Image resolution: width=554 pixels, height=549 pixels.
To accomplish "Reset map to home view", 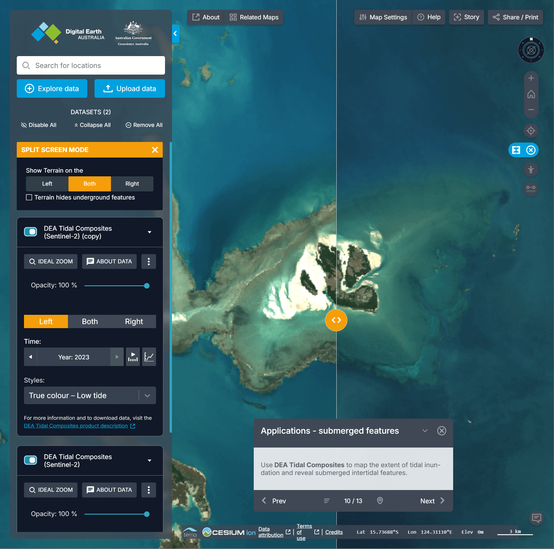I will point(531,94).
